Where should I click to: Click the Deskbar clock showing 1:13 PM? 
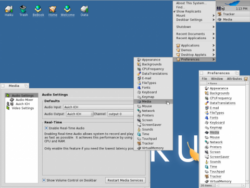pos(242,8)
